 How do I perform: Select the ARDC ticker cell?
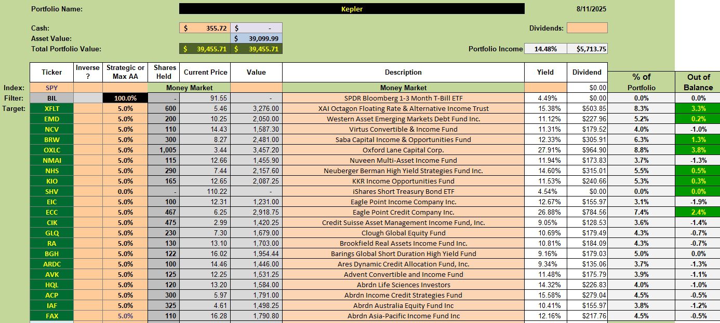51,264
